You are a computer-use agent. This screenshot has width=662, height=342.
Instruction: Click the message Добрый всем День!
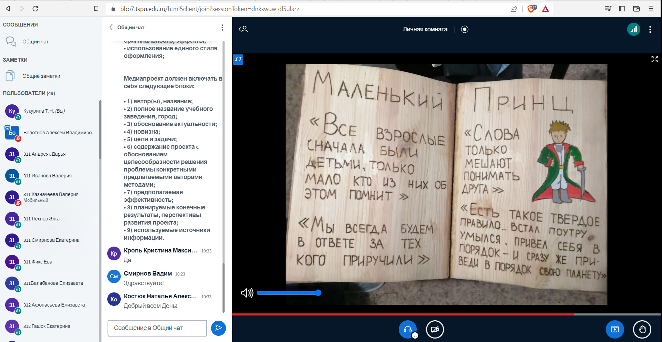click(150, 306)
